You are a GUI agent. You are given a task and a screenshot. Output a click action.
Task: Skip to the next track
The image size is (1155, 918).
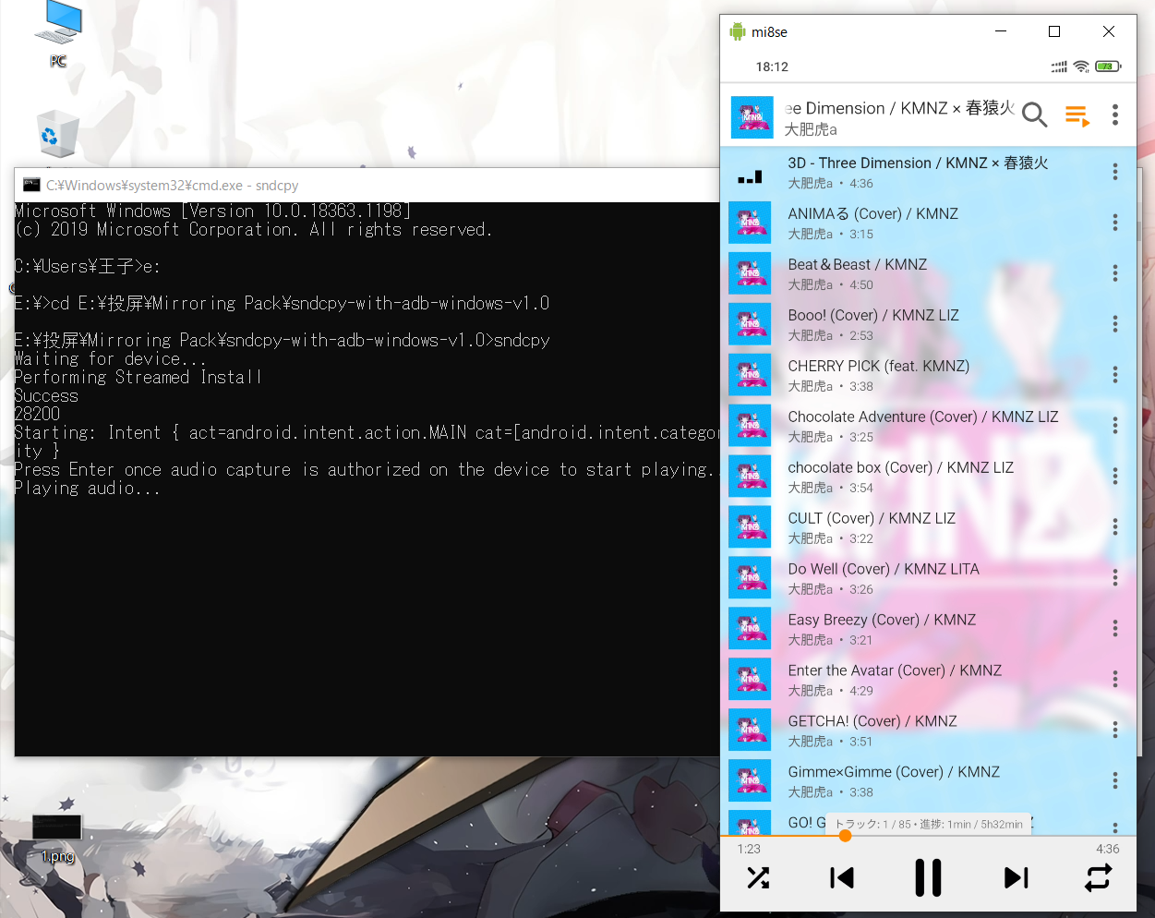click(x=1015, y=877)
